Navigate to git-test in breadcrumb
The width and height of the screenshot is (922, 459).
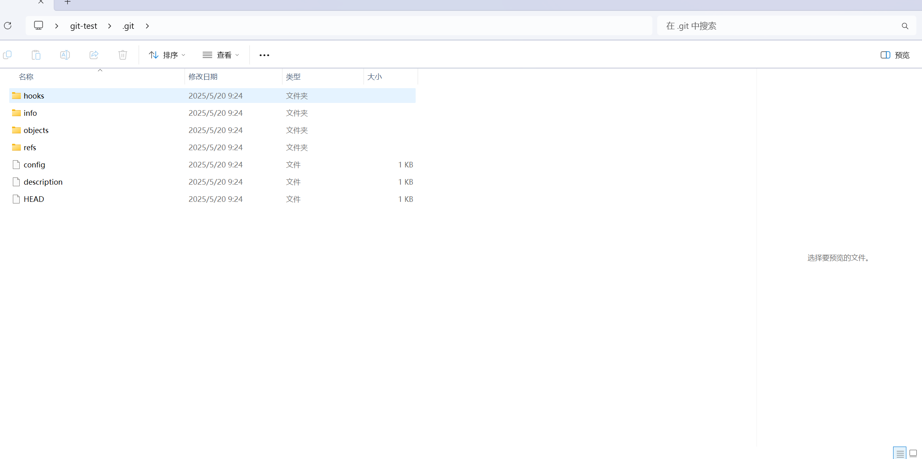[83, 26]
